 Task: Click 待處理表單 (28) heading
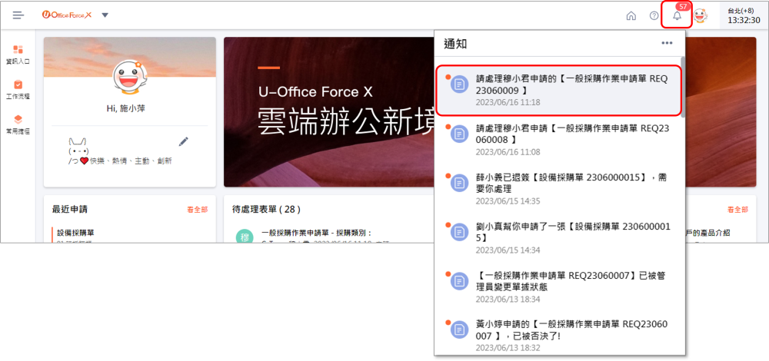266,210
